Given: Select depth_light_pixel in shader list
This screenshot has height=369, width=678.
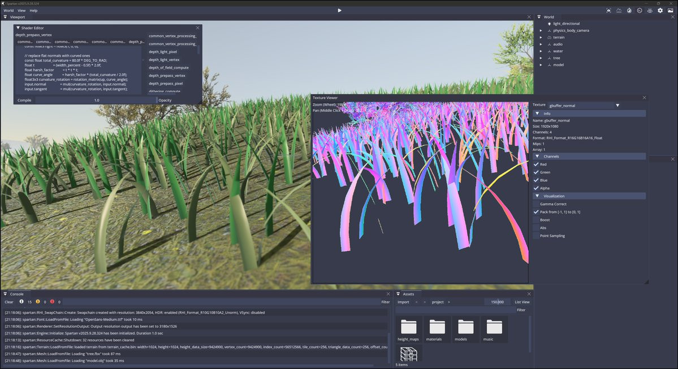Looking at the screenshot, I should [163, 51].
